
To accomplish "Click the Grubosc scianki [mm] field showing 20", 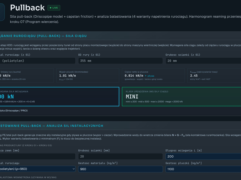I will point(120,156).
